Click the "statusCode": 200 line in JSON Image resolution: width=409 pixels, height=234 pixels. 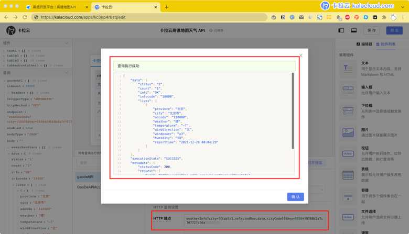[x=154, y=167]
